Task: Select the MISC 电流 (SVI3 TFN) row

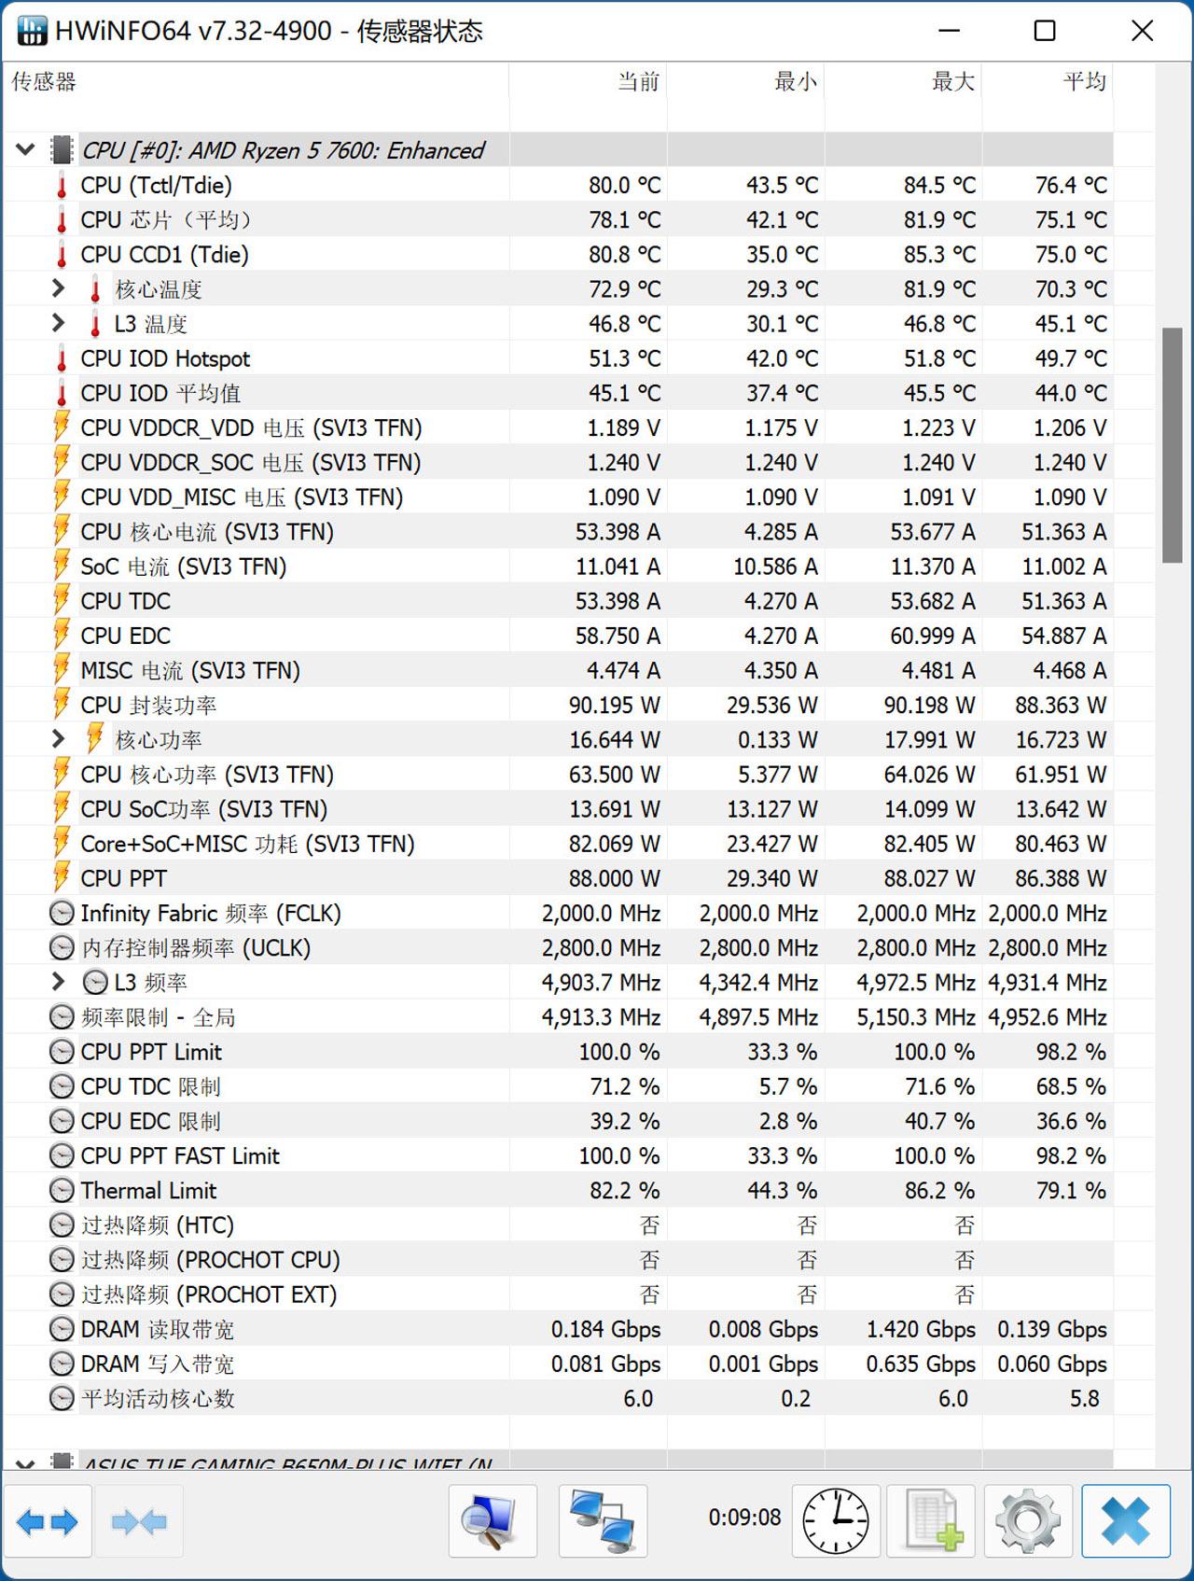Action: (558, 670)
